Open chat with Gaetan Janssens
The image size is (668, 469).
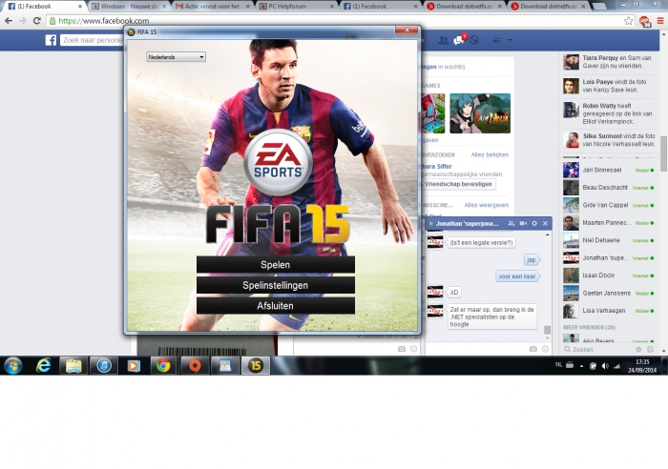609,294
